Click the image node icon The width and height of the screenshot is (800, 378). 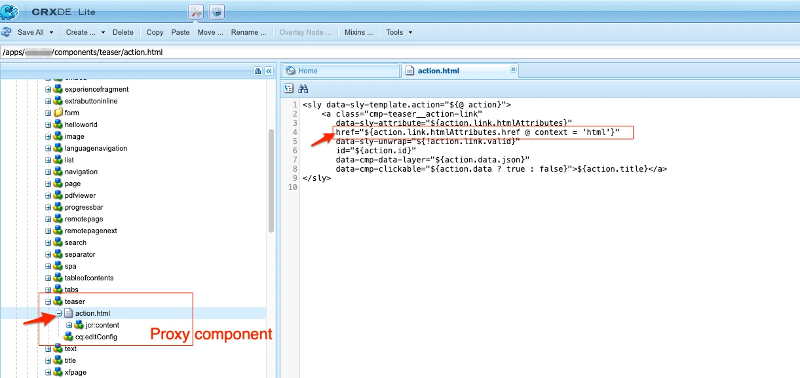pos(58,136)
